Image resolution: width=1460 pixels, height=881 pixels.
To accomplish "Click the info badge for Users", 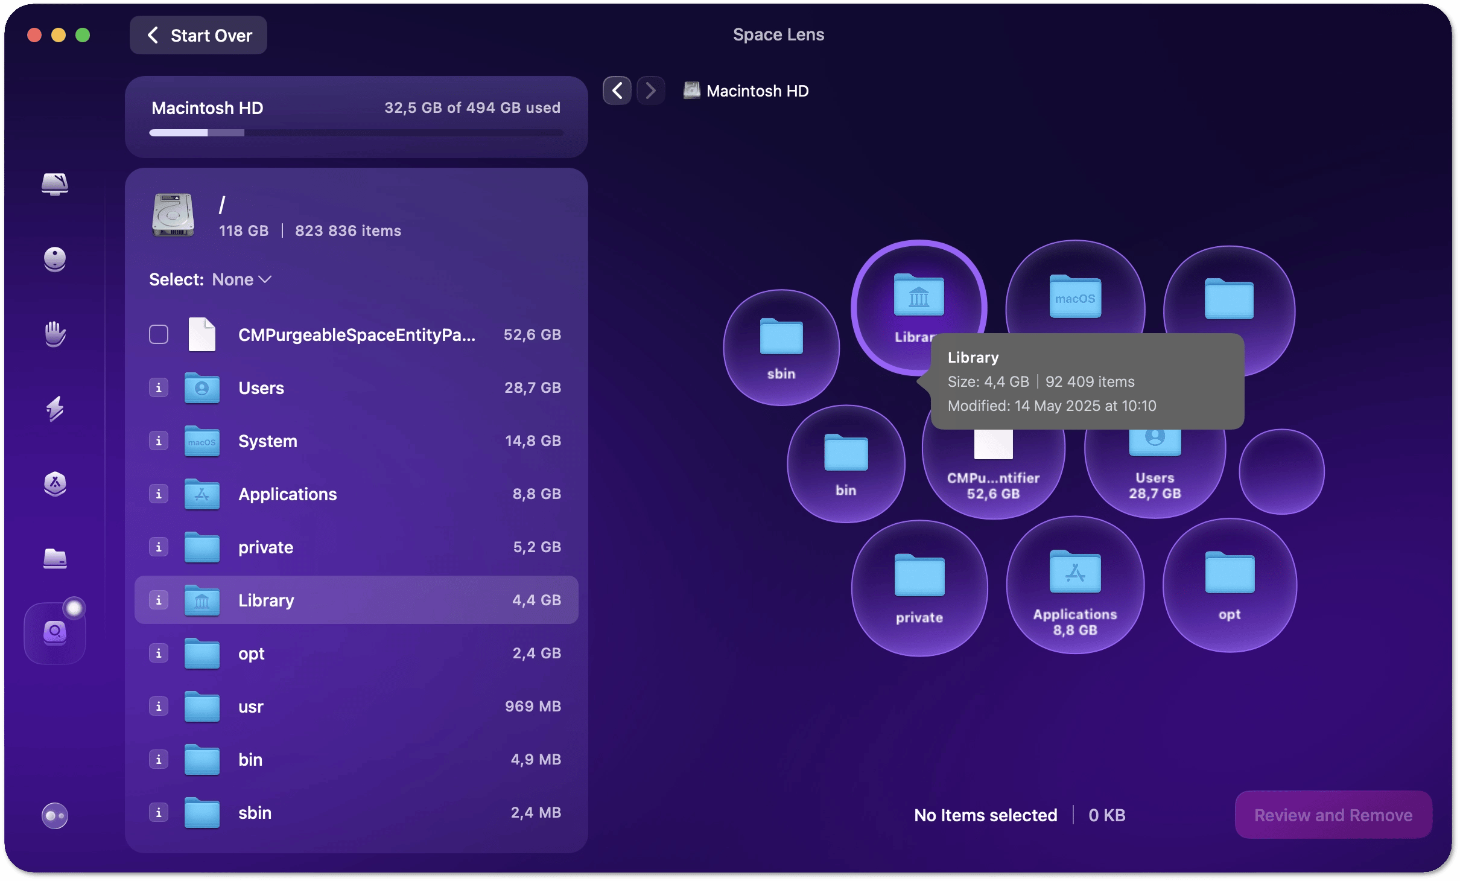I will (159, 387).
